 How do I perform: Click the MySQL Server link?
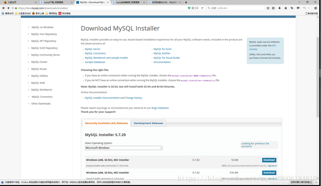[x=93, y=49]
